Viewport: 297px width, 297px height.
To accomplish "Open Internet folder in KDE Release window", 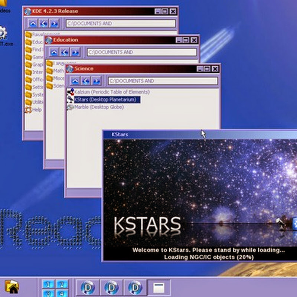I will click(34, 72).
